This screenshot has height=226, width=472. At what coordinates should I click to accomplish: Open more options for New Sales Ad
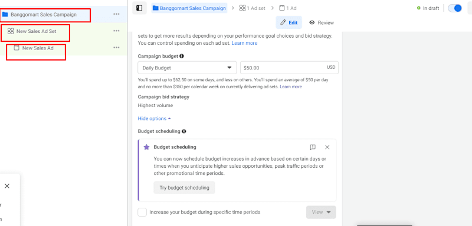click(116, 48)
